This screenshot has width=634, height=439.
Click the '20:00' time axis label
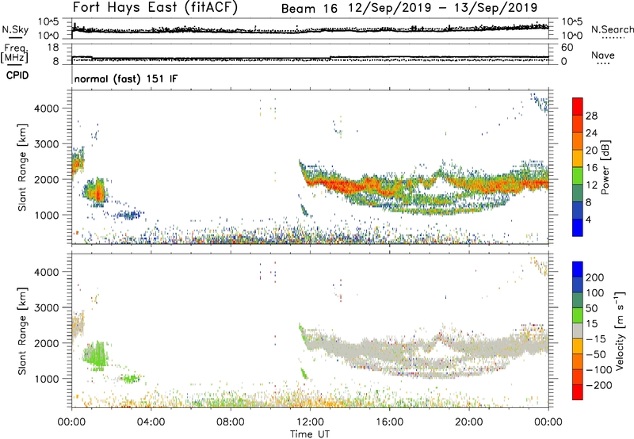(x=469, y=422)
